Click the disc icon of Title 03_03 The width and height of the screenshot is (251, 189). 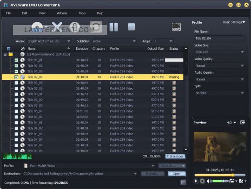click(22, 105)
